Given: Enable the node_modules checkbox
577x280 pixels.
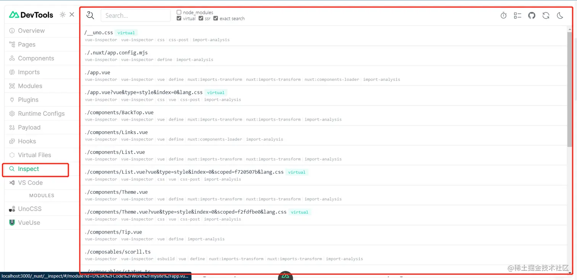Looking at the screenshot, I should click(x=179, y=13).
